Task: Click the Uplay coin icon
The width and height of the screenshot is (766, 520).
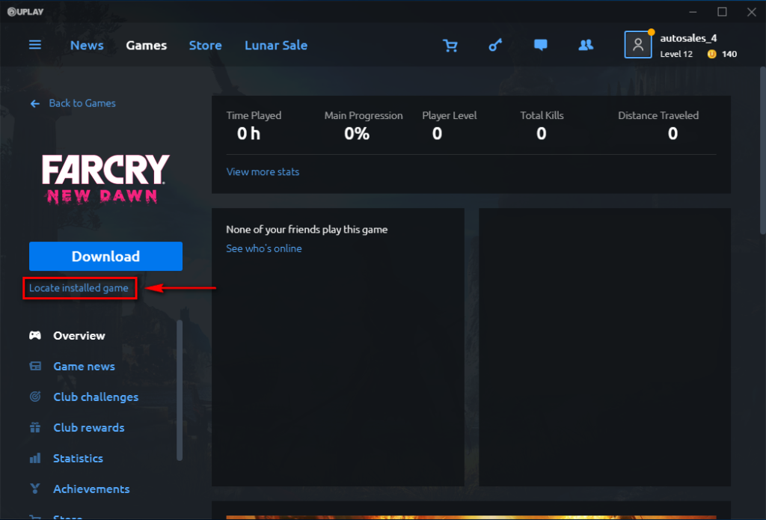Action: click(x=712, y=55)
